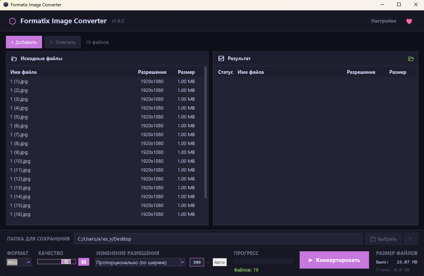Sort source list by Имя файла header
Screen dimensions: 424x276
(23, 72)
